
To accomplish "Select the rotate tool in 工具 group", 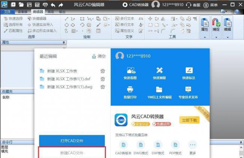I will 157,19.
